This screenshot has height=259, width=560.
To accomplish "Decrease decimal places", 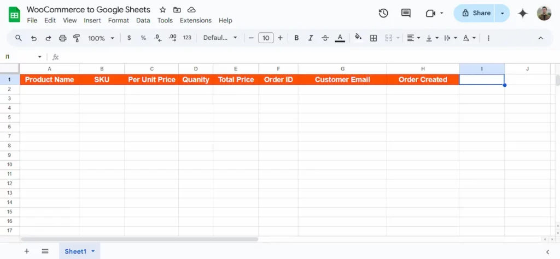I will click(158, 38).
